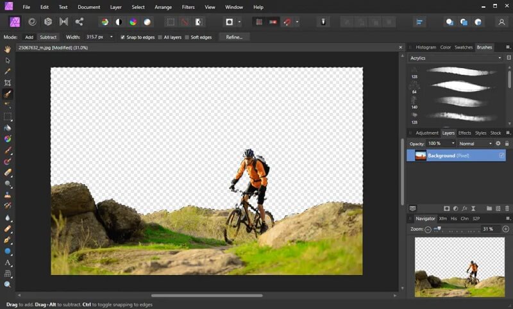Expand the Normal blend mode dropdown

(x=475, y=144)
